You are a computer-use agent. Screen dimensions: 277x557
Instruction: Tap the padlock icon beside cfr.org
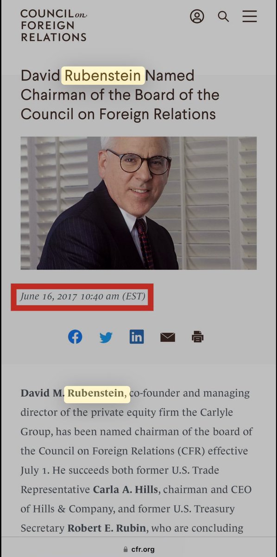click(125, 549)
